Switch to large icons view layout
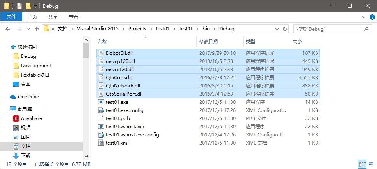 pyautogui.click(x=371, y=164)
